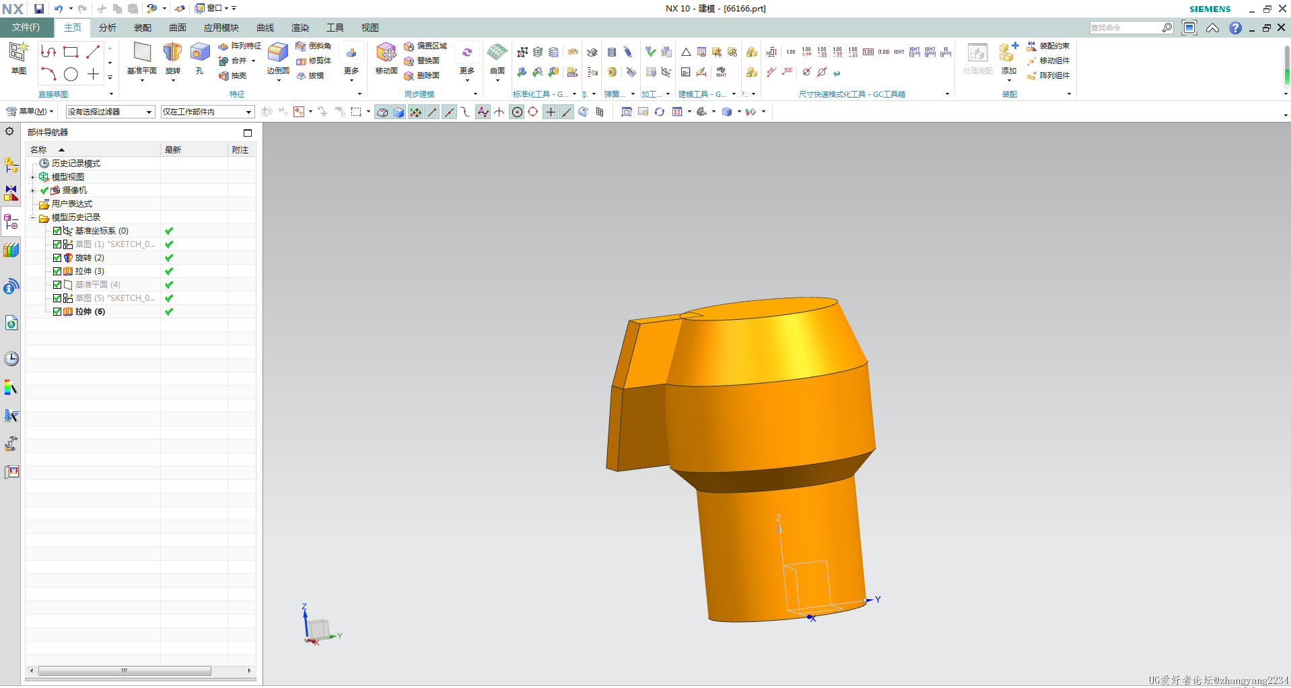Screen dimensions: 1291x688
Task: Click the Undo arrow icon
Action: click(x=59, y=8)
